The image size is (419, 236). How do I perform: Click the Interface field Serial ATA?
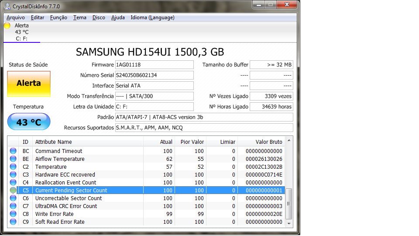pos(154,86)
